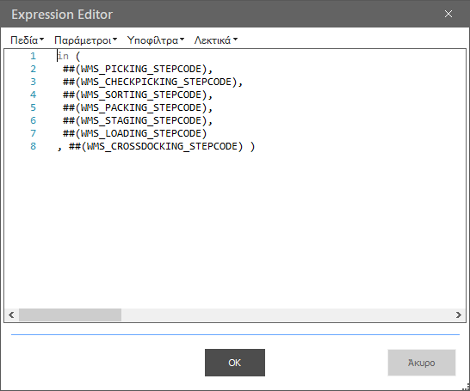Click the horizontal scrollbar thumb

click(70, 315)
